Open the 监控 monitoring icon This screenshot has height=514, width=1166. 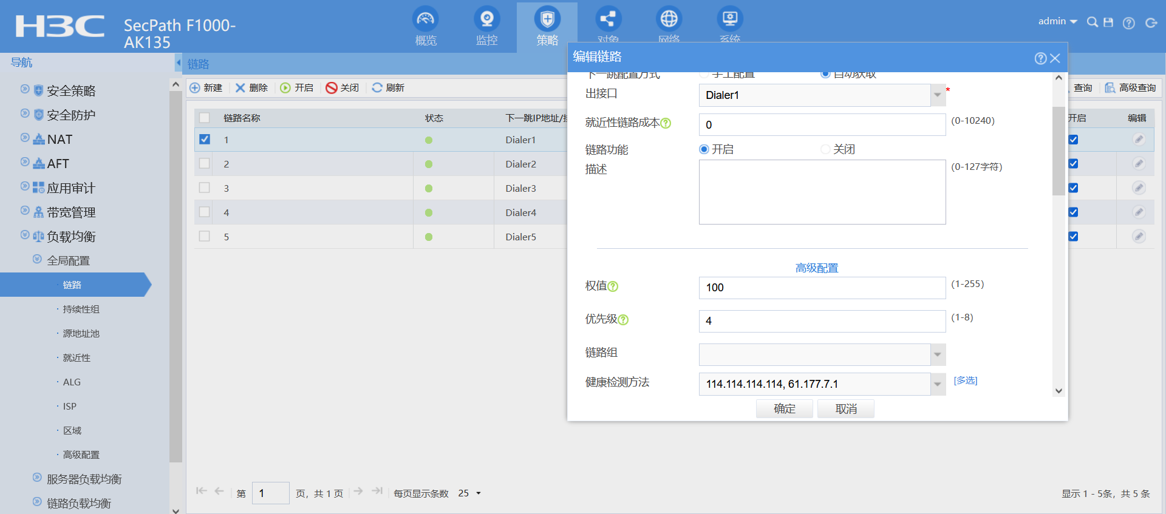[x=486, y=19]
